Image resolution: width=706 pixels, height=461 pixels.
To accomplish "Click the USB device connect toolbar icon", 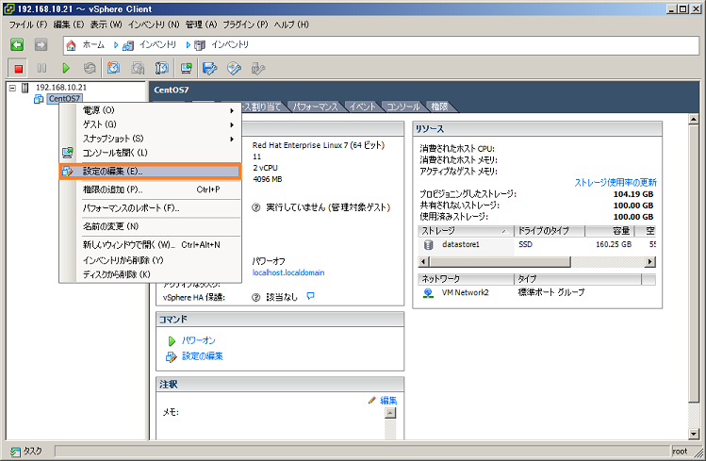I will 258,69.
